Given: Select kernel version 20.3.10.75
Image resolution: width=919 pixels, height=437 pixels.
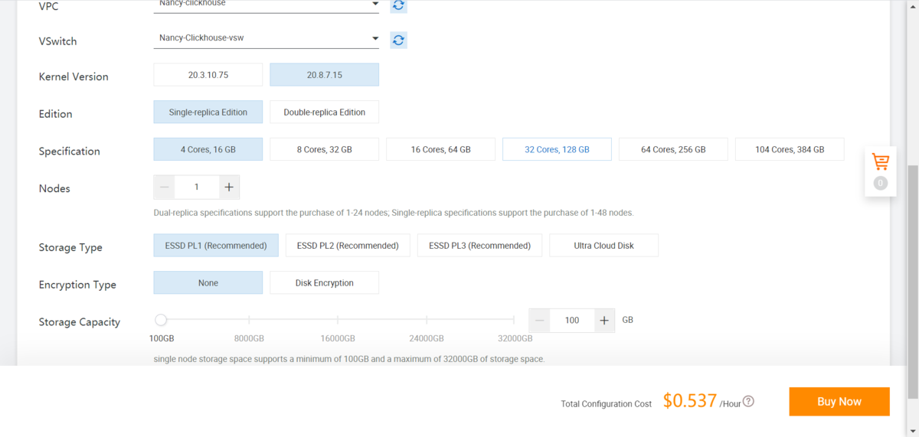Looking at the screenshot, I should tap(208, 75).
